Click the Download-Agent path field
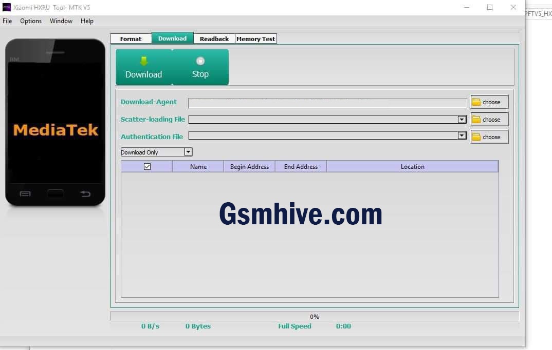This screenshot has width=552, height=350. pyautogui.click(x=327, y=103)
